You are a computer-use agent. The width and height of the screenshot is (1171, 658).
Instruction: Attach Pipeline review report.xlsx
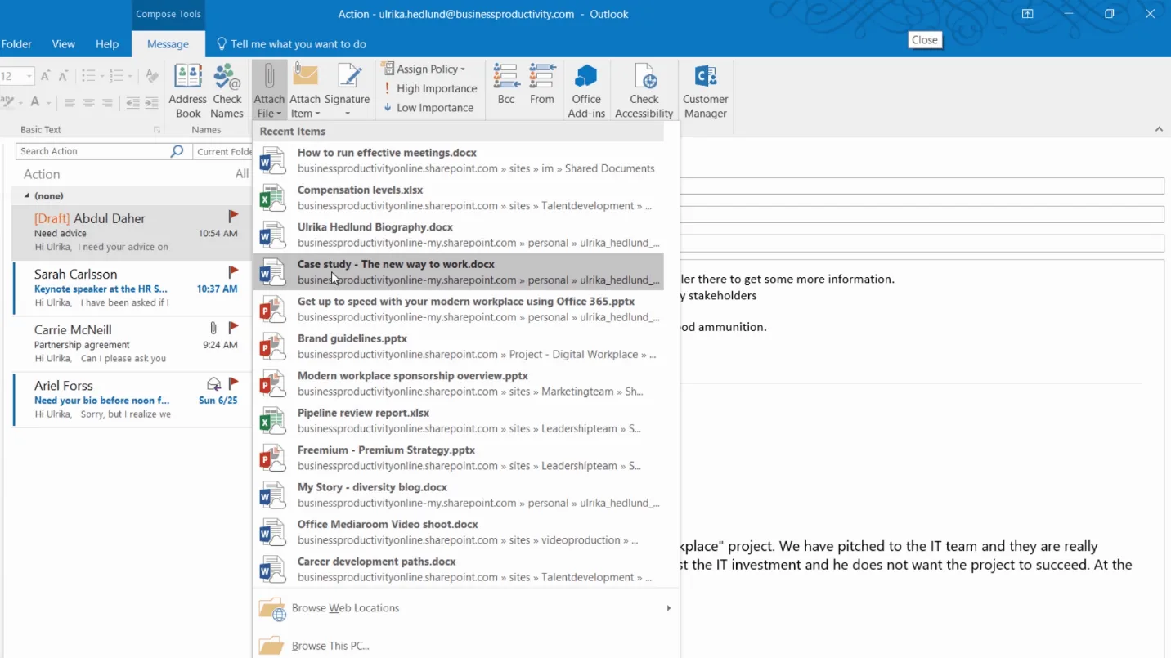click(x=458, y=421)
